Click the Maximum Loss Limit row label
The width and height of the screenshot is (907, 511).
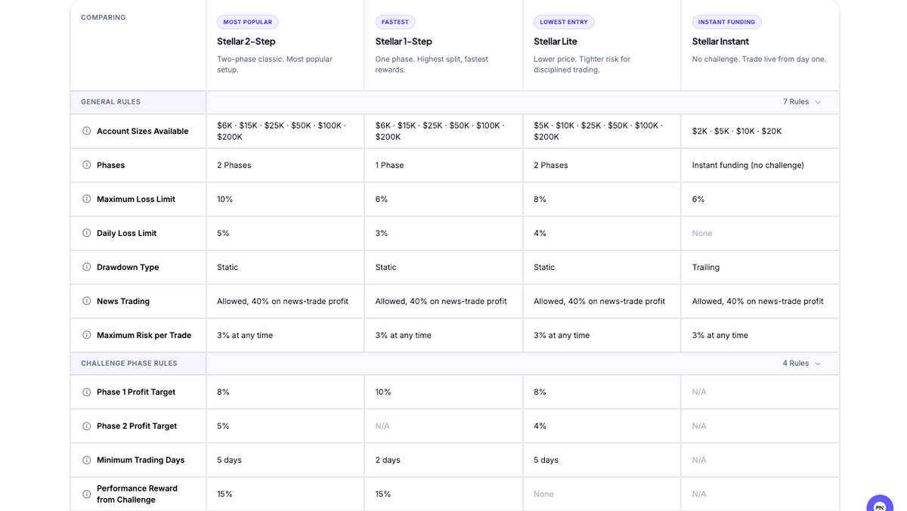click(x=136, y=199)
